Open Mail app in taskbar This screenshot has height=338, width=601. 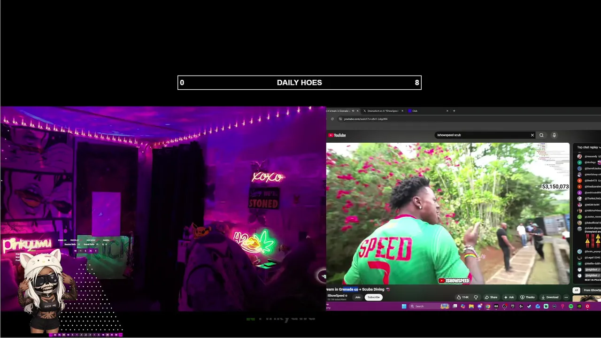pos(538,307)
